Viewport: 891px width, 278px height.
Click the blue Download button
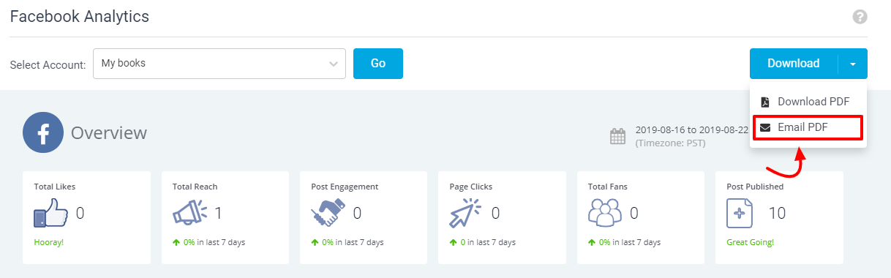794,64
